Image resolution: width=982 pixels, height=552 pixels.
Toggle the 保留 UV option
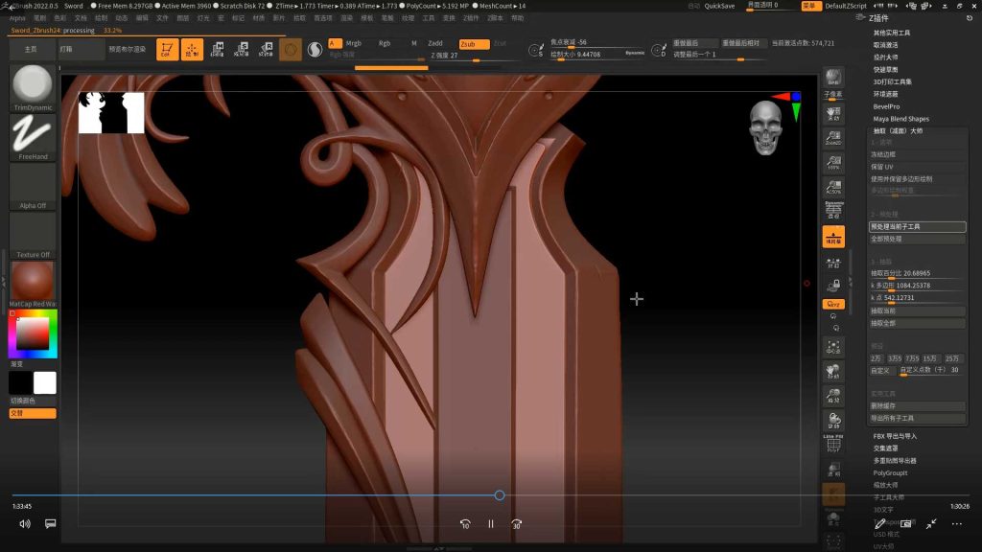[x=917, y=167]
